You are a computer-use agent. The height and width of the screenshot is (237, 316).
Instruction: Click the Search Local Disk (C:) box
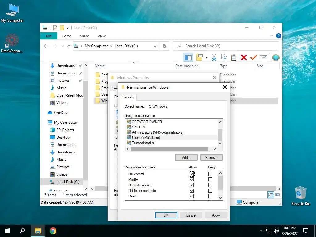(226, 46)
